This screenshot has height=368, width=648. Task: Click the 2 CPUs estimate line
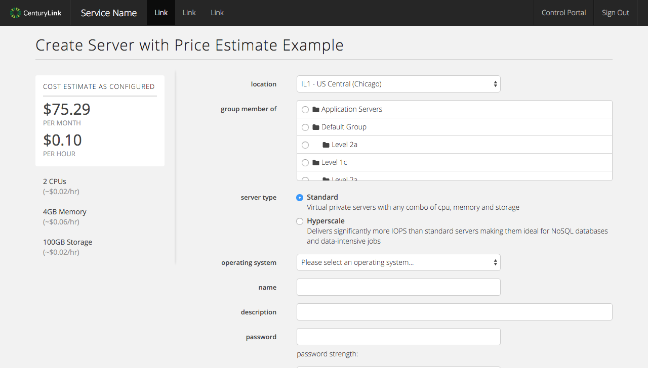[x=55, y=181]
